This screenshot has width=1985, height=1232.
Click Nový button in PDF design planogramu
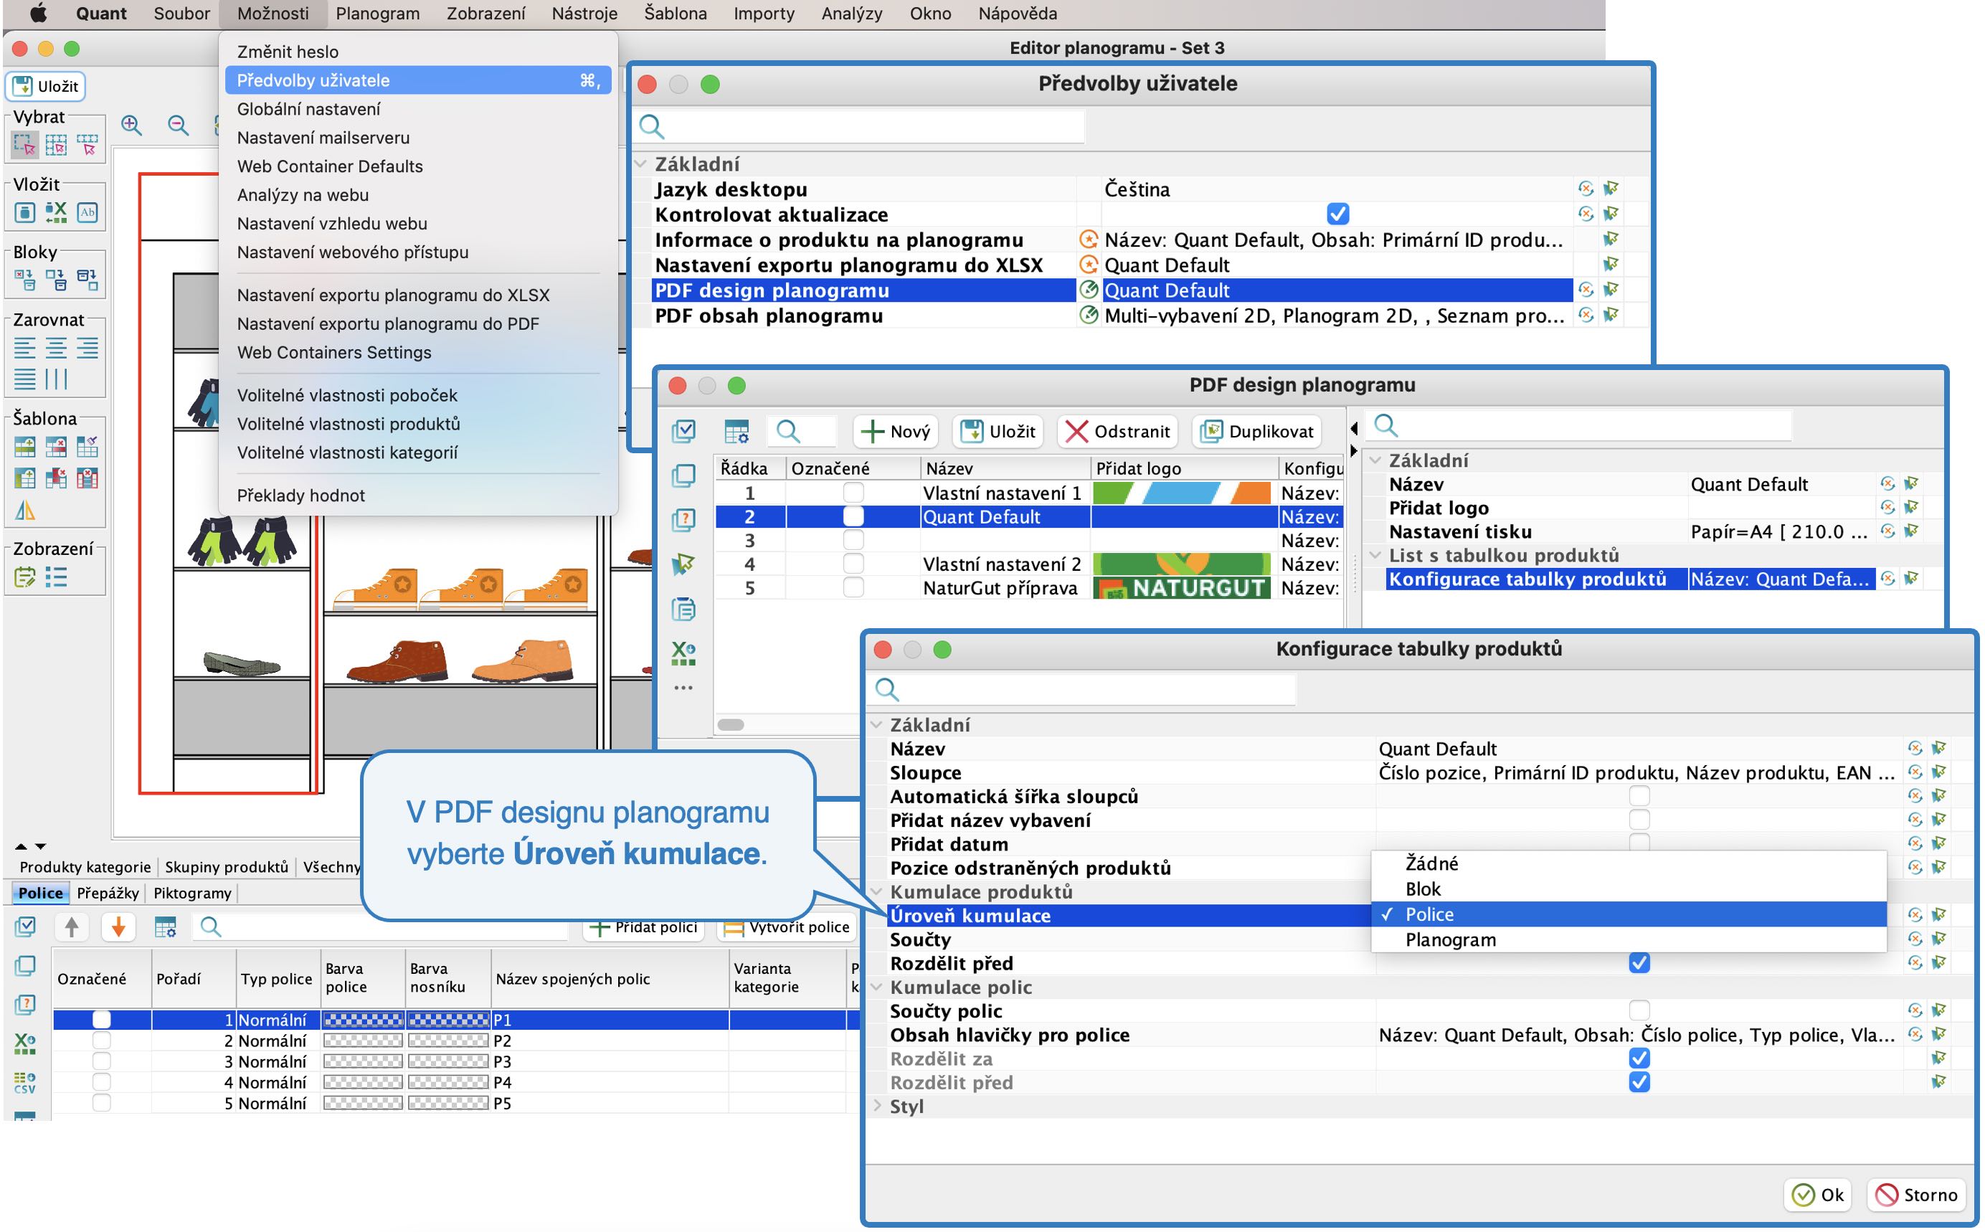(896, 432)
